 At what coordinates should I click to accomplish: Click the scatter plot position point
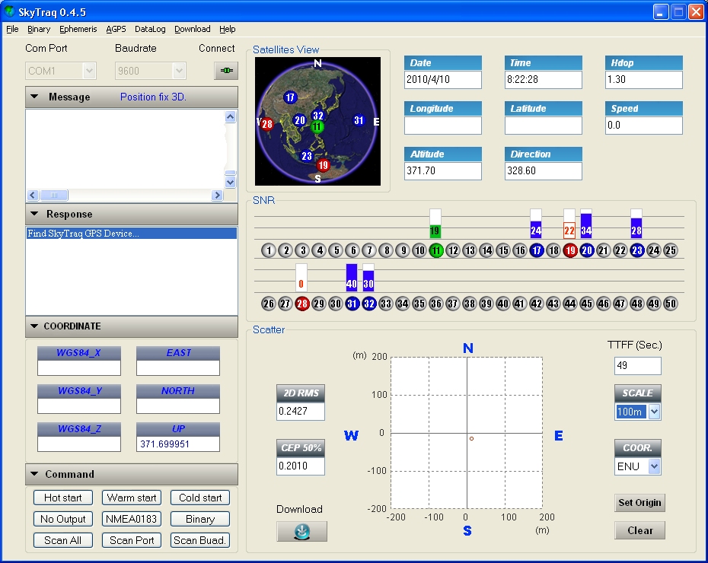pyautogui.click(x=471, y=438)
